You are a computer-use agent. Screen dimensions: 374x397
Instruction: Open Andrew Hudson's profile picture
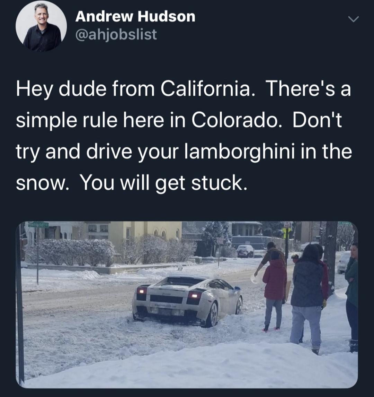(x=41, y=26)
